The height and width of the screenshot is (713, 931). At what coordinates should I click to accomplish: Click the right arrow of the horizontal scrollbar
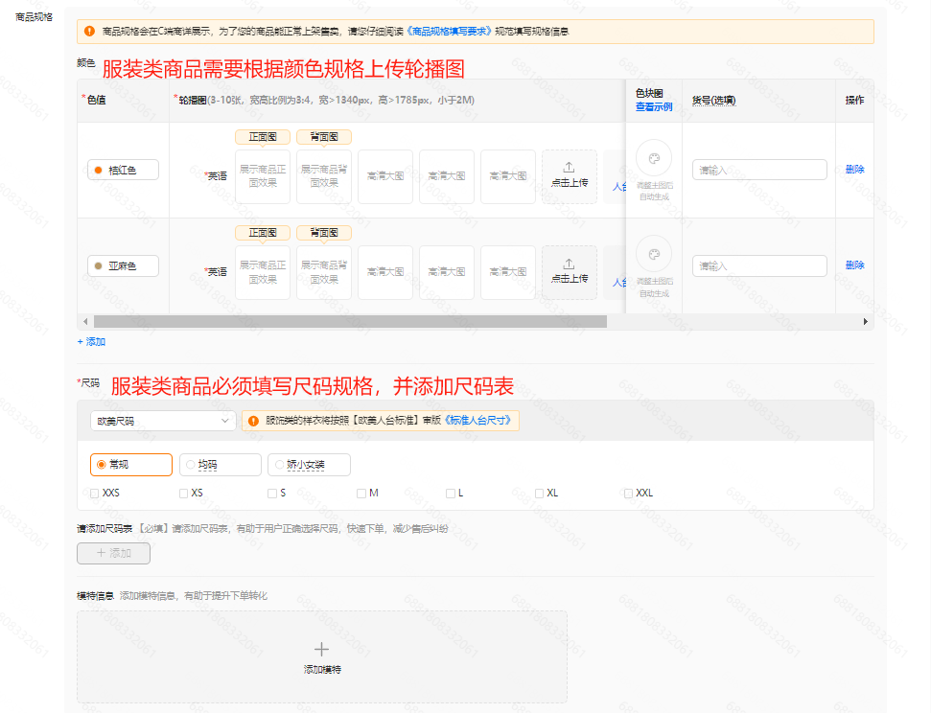click(865, 322)
